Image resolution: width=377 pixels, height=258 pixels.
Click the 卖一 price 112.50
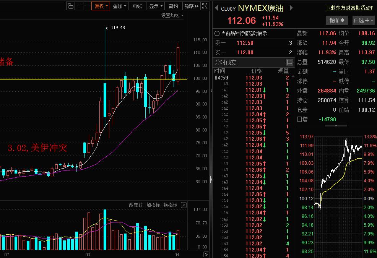(245, 43)
